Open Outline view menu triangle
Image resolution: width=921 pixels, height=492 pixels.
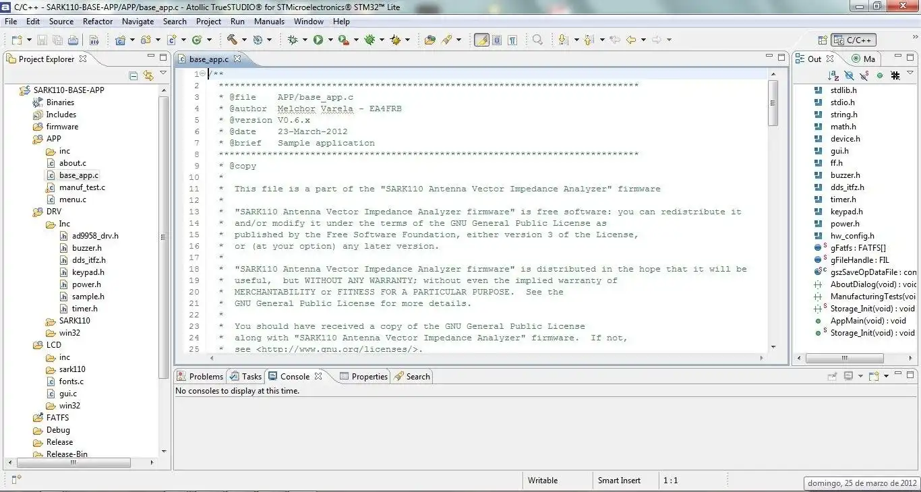click(x=910, y=73)
